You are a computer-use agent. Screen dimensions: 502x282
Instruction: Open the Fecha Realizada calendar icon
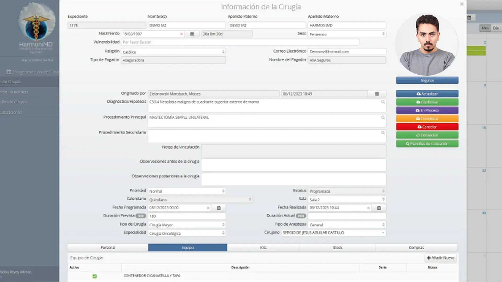[x=379, y=208]
